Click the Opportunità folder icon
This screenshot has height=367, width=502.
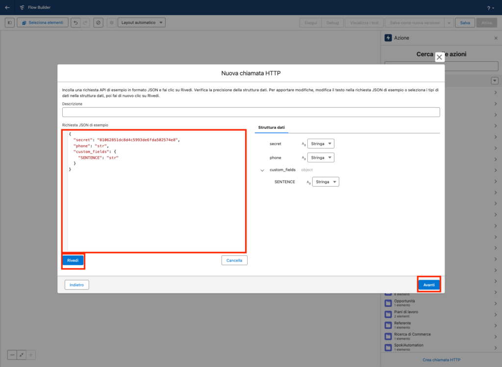[388, 303]
